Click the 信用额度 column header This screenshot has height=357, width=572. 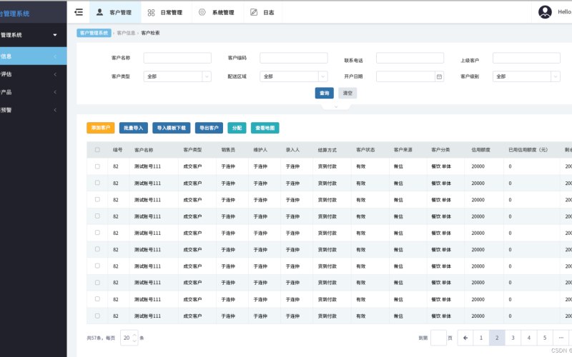[x=480, y=150]
